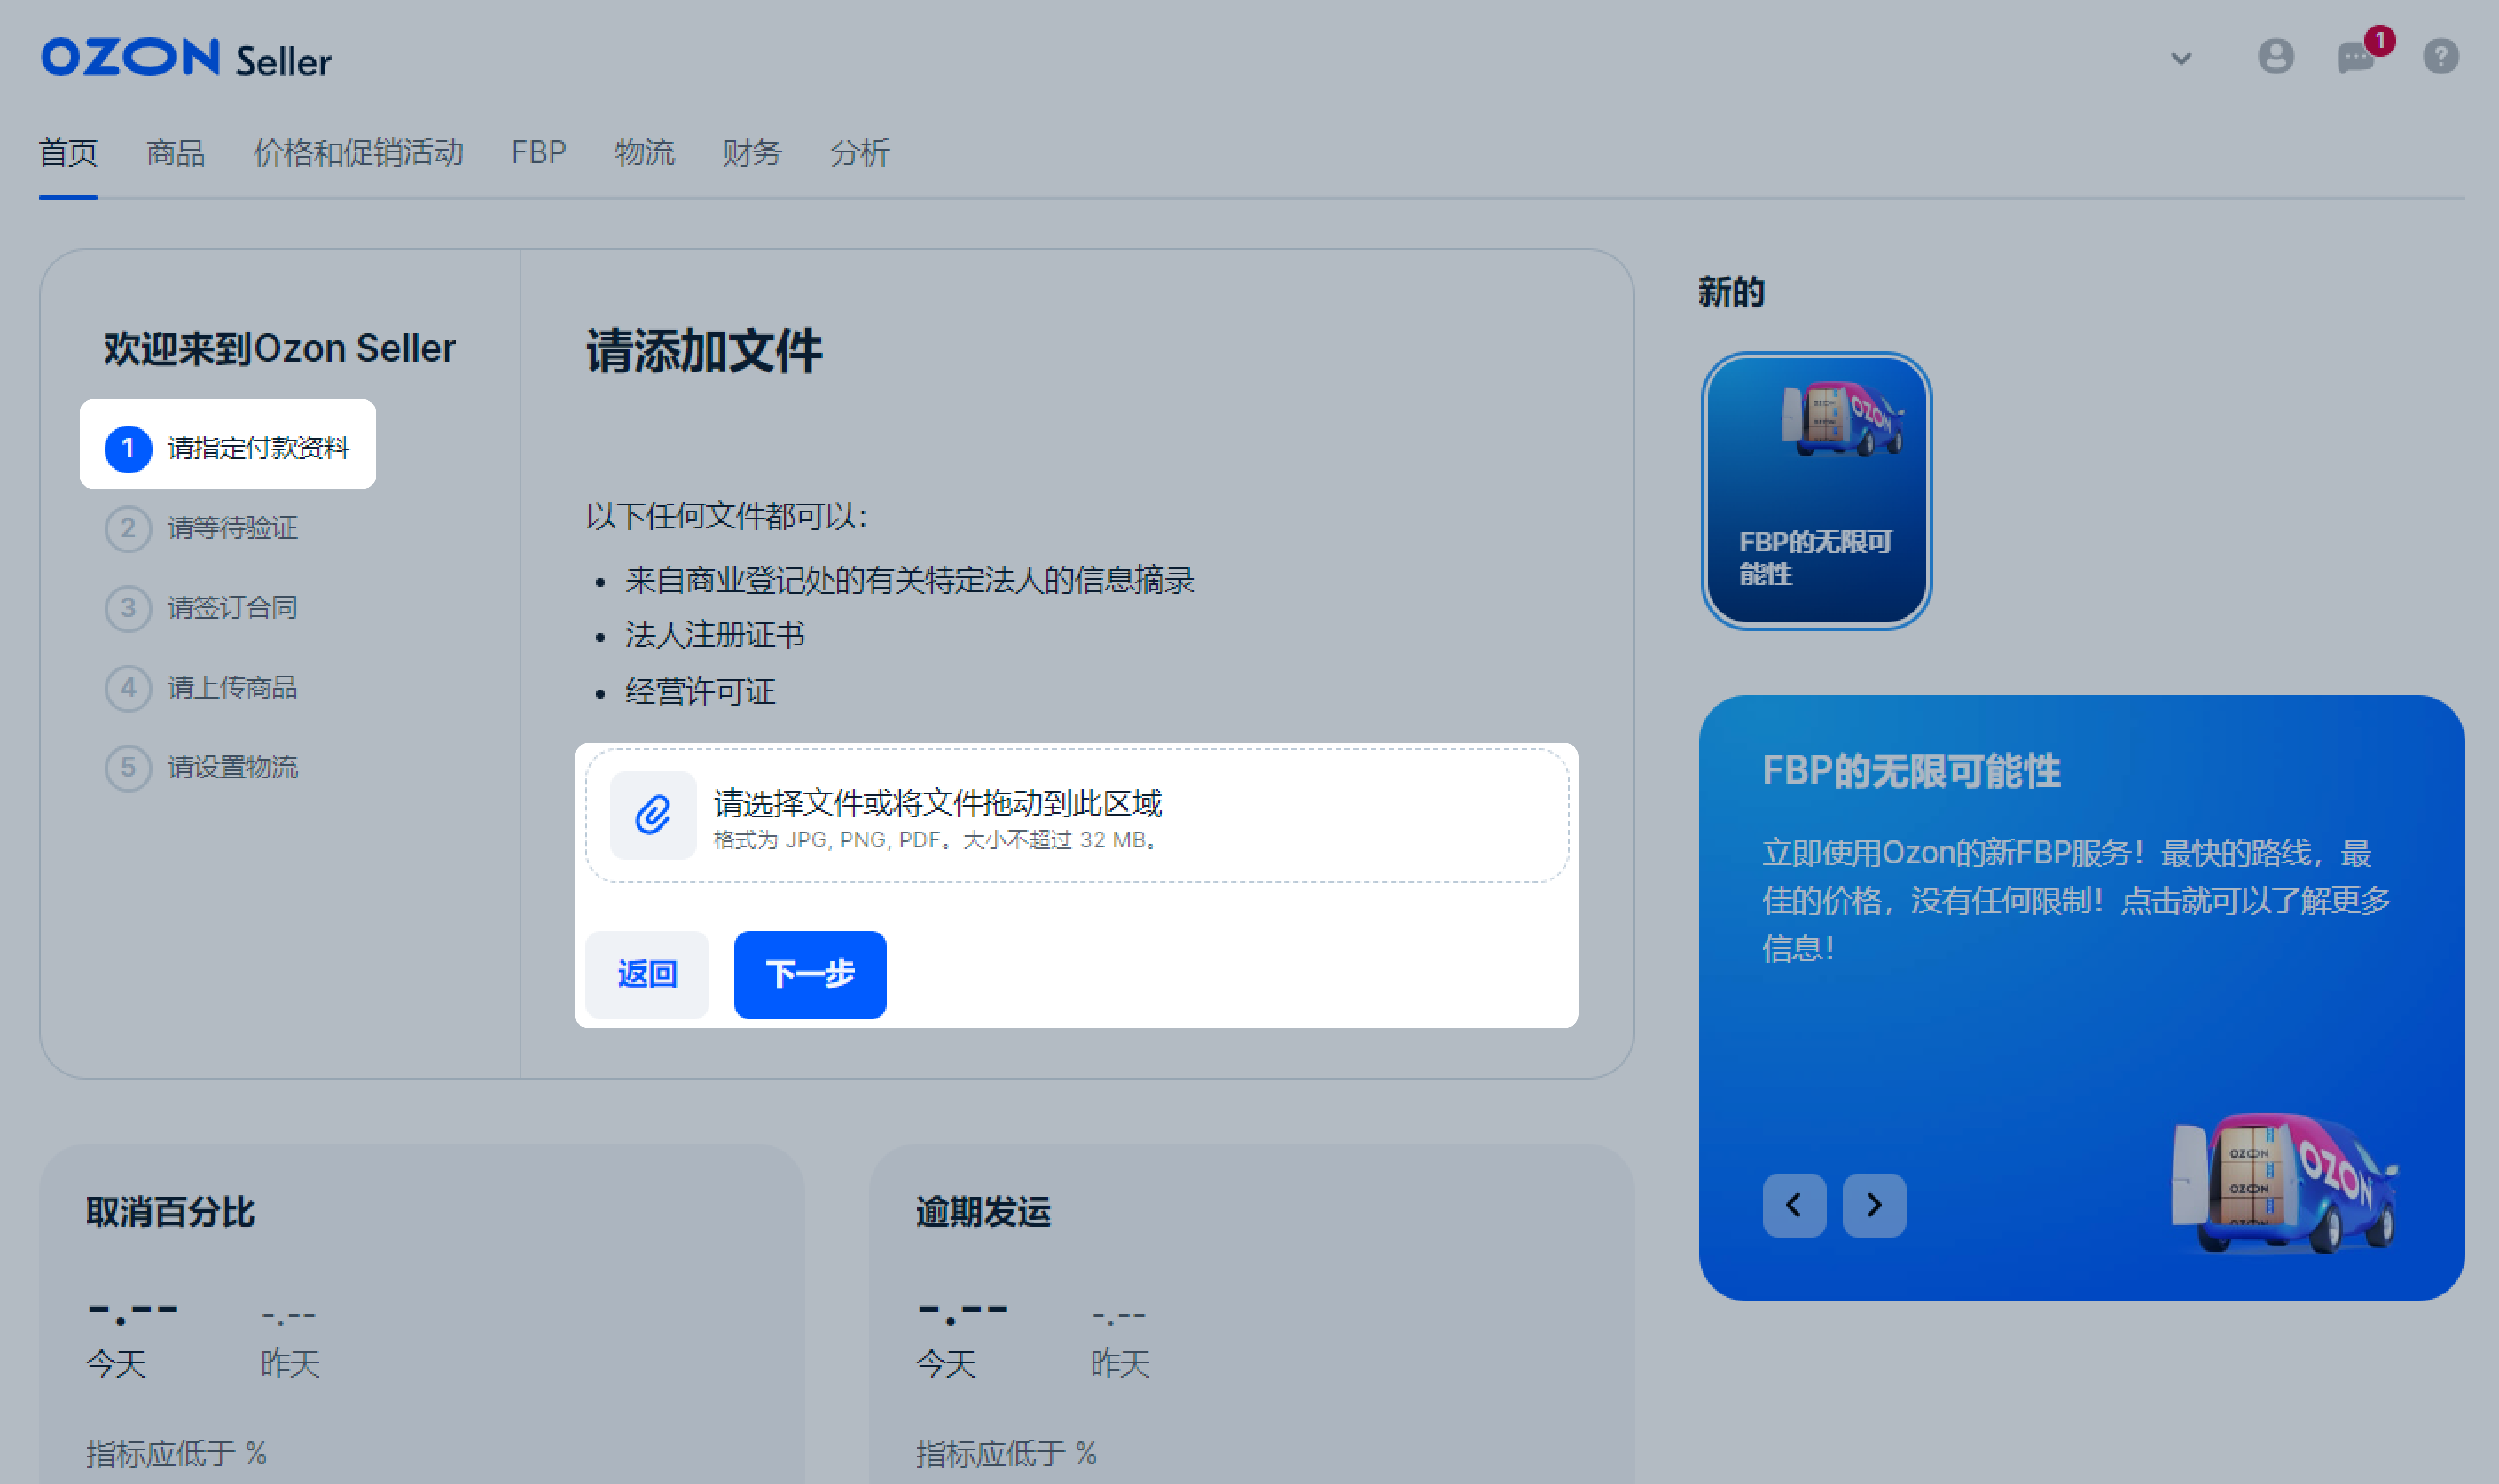
Task: Click the right carousel arrow
Action: (1874, 1206)
